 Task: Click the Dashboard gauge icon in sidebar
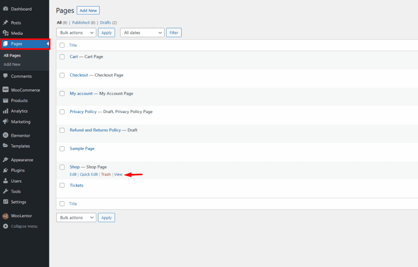(x=6, y=9)
